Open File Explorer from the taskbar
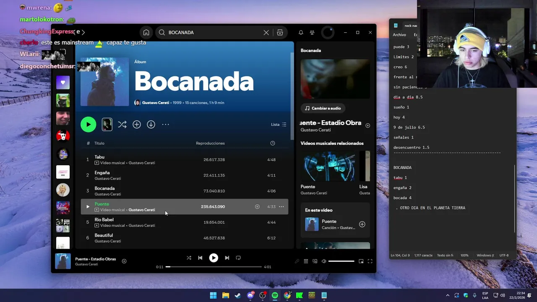The height and width of the screenshot is (302, 537). tap(225, 295)
